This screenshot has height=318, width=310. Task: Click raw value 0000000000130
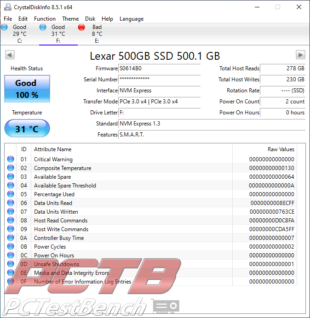pos(272,168)
